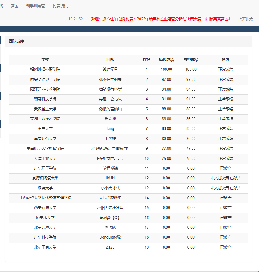Image resolution: width=259 pixels, height=272 pixels.
Task: Click the 离开比赛 link
Action: [x=246, y=19]
